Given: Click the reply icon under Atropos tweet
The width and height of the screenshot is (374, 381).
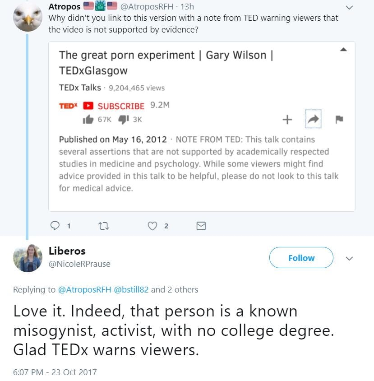Looking at the screenshot, I should tap(55, 226).
